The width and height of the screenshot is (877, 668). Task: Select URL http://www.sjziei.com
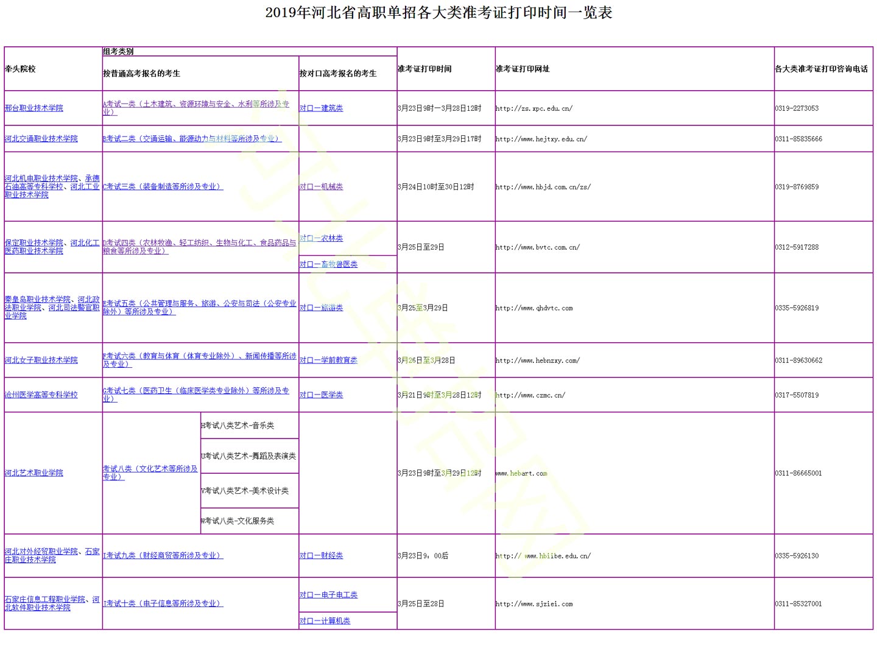point(534,604)
